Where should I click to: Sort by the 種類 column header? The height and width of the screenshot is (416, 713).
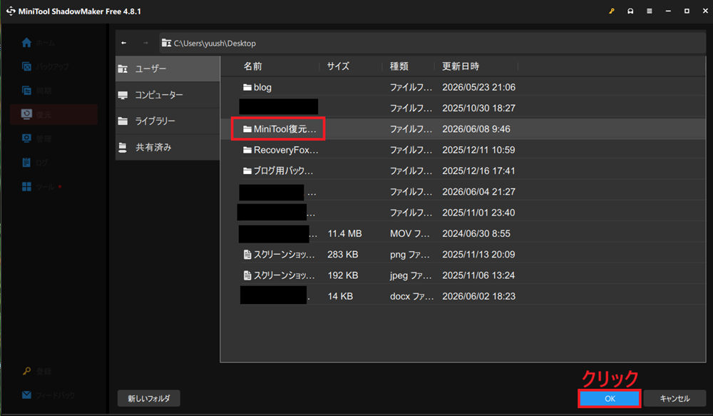(x=399, y=66)
